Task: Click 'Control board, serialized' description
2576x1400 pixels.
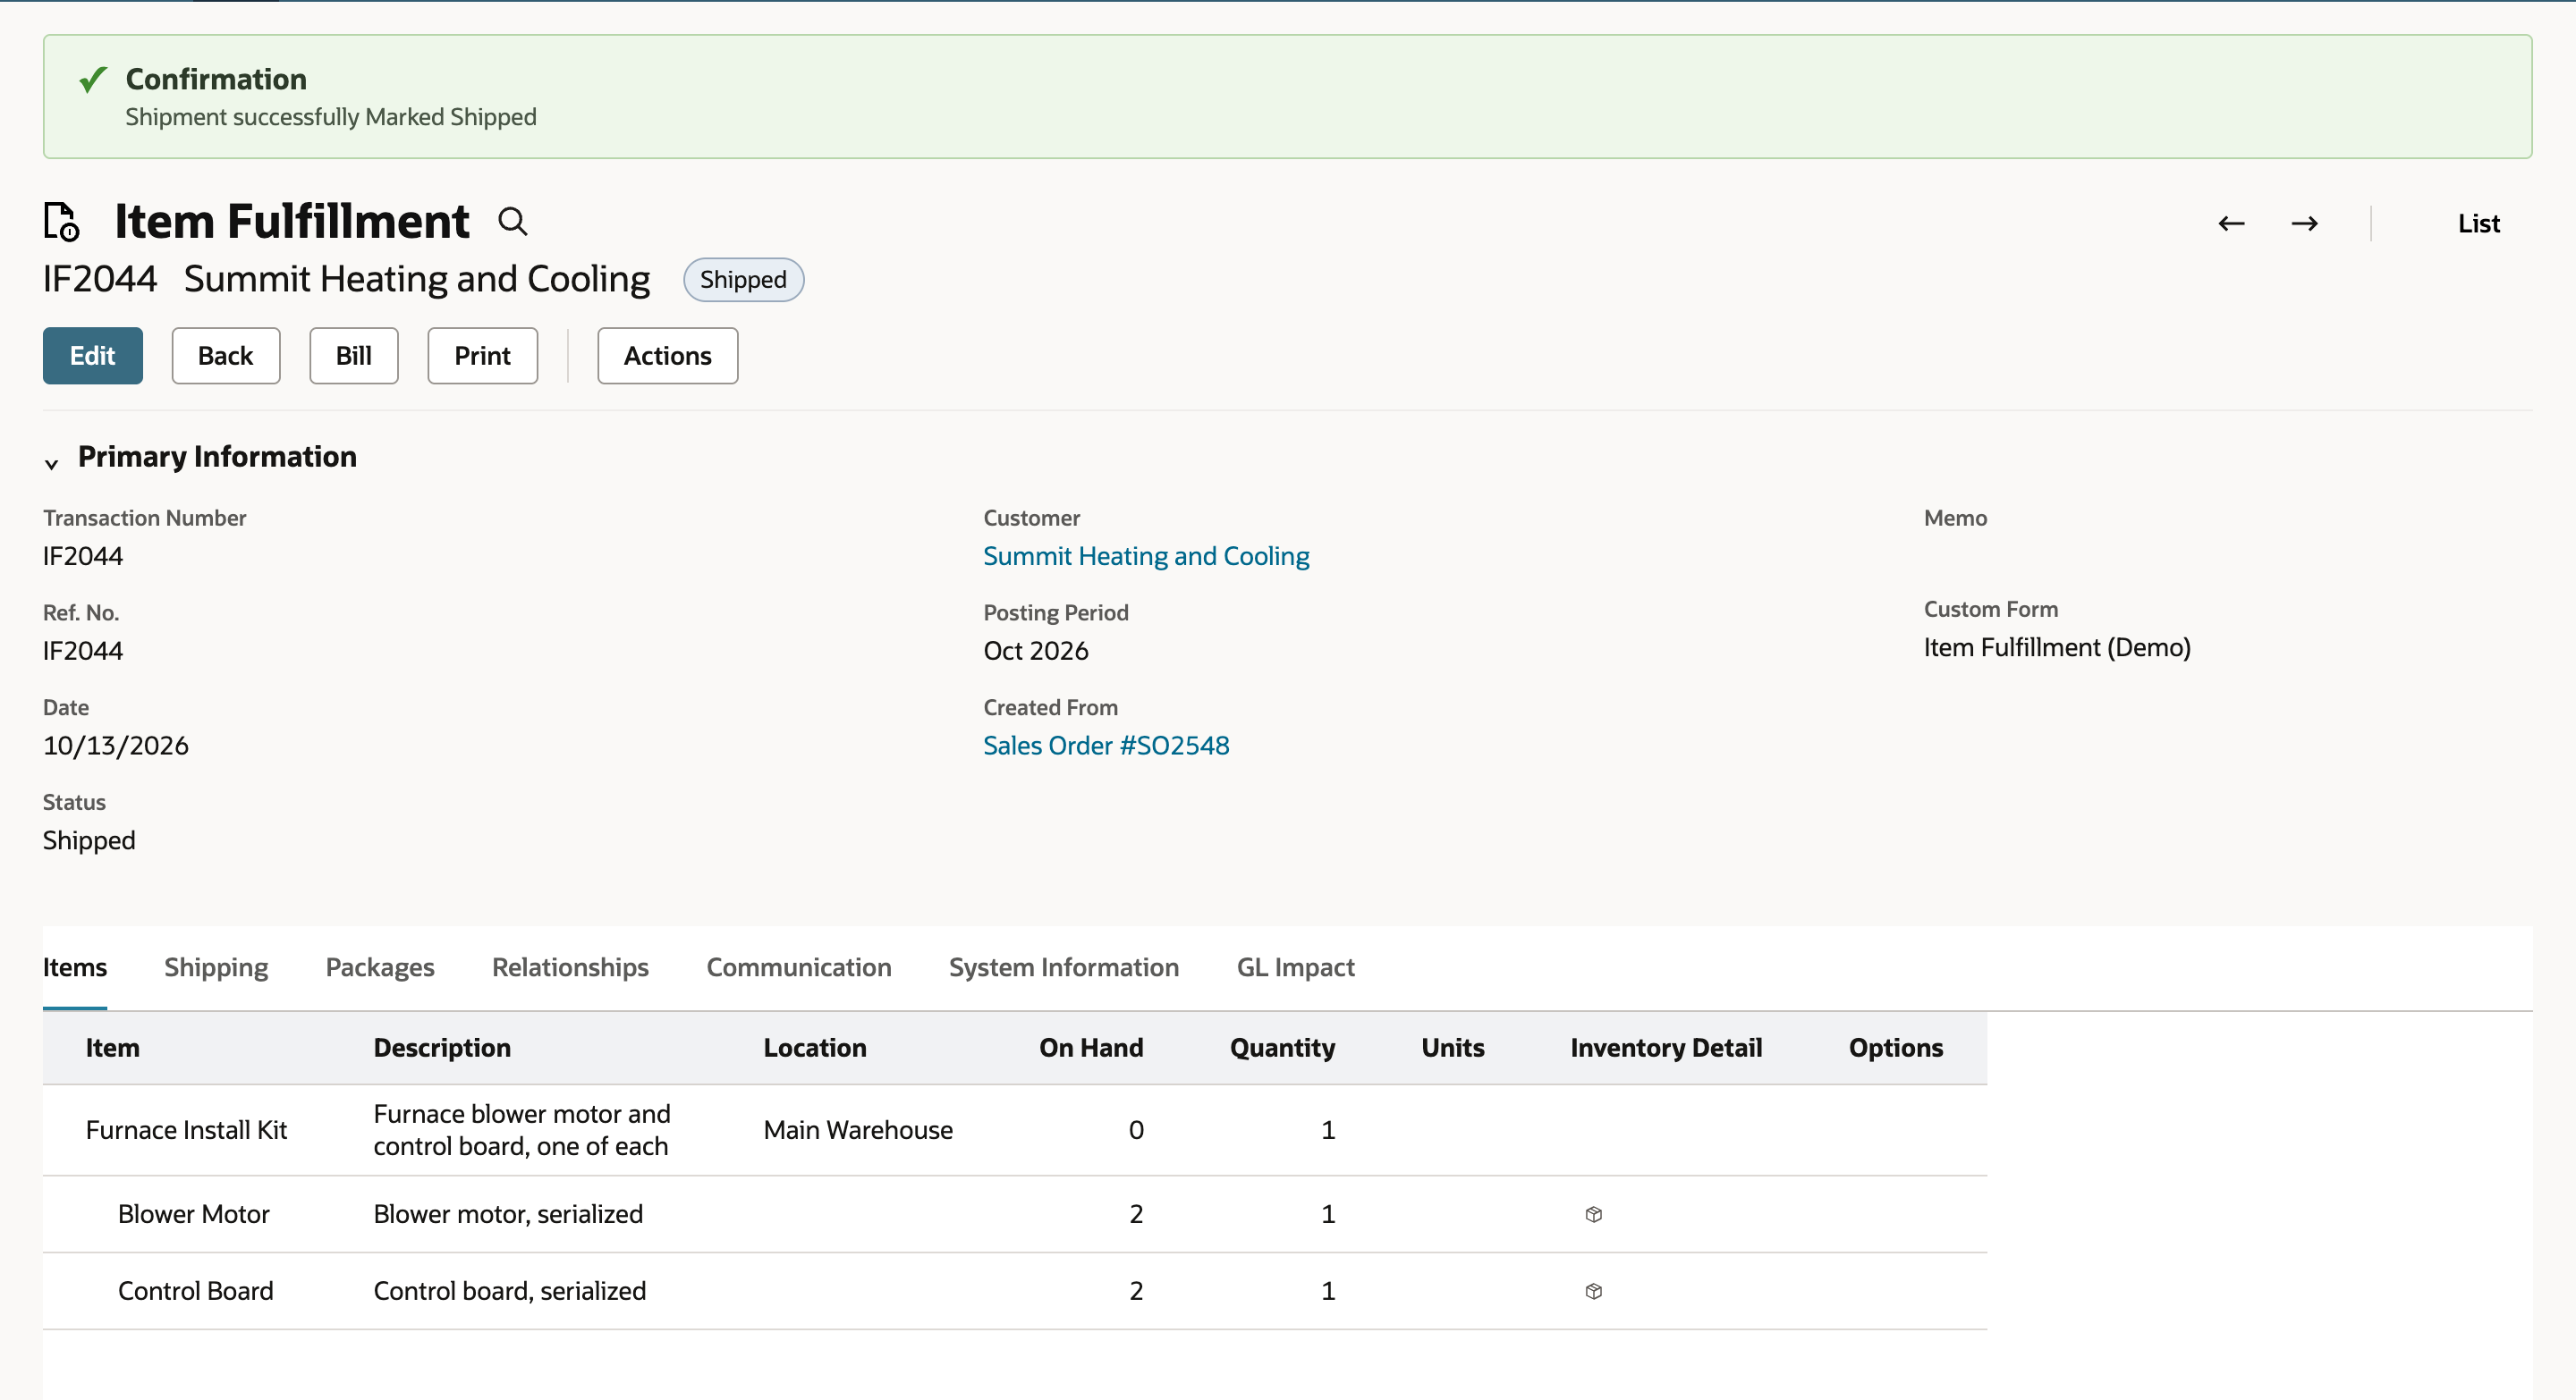Action: (510, 1291)
